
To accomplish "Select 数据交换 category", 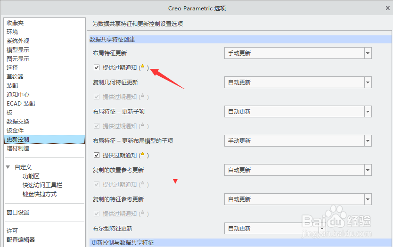I will point(18,122).
